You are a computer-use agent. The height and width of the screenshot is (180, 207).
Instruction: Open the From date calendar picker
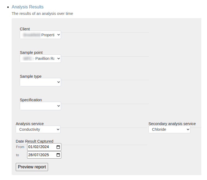58,147
